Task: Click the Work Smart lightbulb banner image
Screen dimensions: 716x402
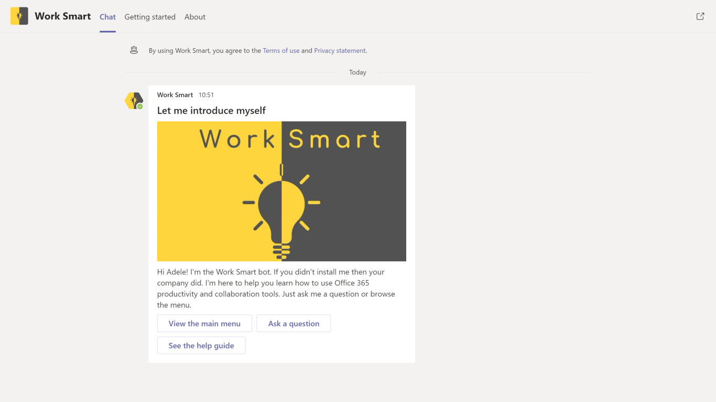Action: coord(281,191)
